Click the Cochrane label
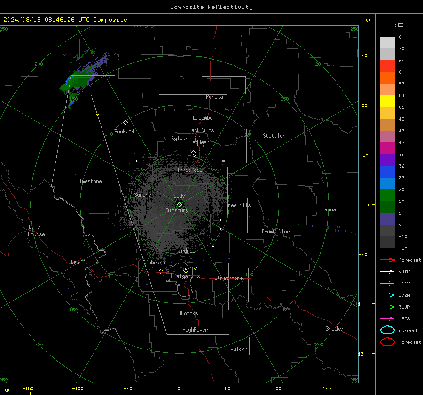 coord(154,263)
